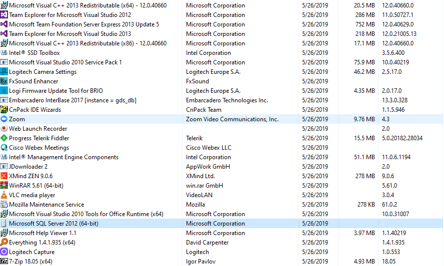Click the Logitech Capture purple icon
Image resolution: width=444 pixels, height=266 pixels.
tap(4, 252)
